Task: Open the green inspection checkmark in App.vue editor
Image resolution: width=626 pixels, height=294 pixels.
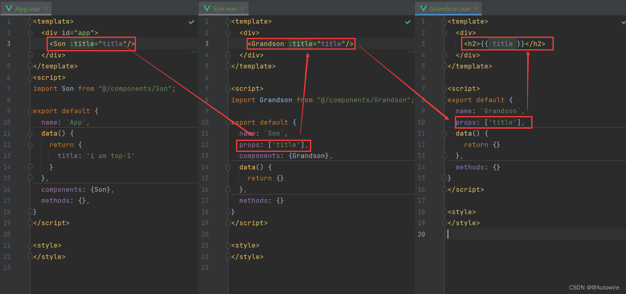Action: point(192,22)
